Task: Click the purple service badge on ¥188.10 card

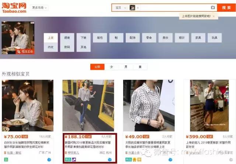Action: pos(74,160)
